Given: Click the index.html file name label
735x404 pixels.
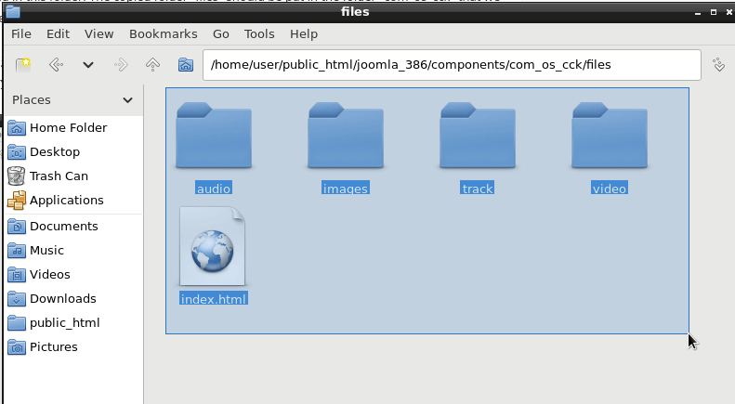Looking at the screenshot, I should [x=214, y=298].
